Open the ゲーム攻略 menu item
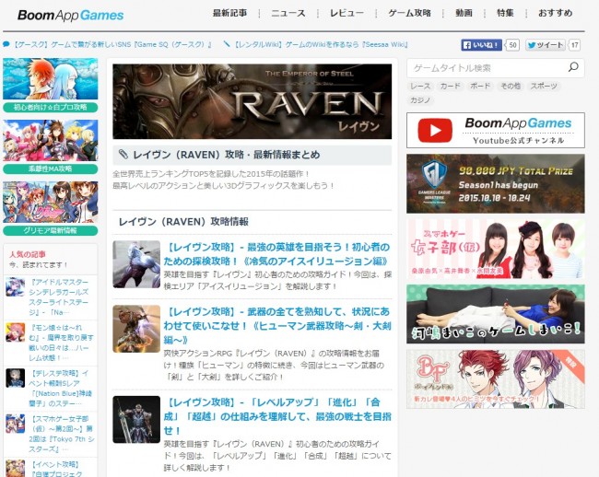Screen dimensions: 599x477 pyautogui.click(x=409, y=14)
